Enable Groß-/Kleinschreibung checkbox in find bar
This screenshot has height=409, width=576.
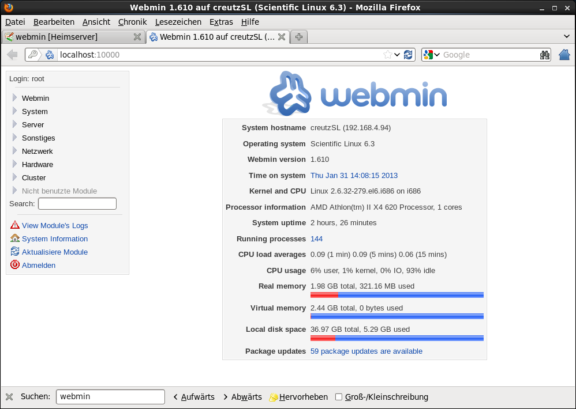(x=339, y=397)
